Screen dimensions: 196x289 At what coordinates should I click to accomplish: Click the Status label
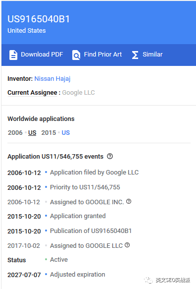click(17, 260)
